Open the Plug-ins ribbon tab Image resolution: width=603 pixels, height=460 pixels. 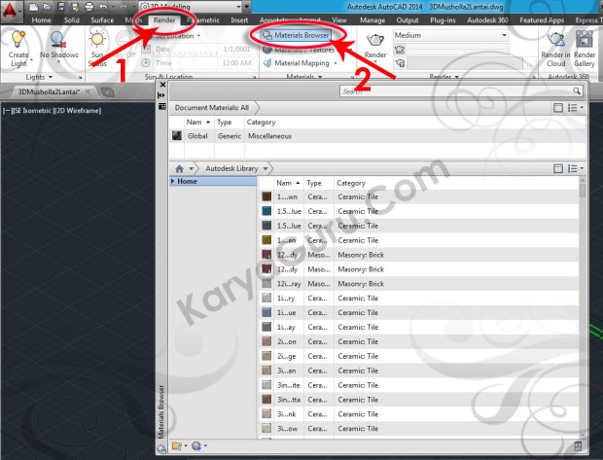tap(443, 20)
